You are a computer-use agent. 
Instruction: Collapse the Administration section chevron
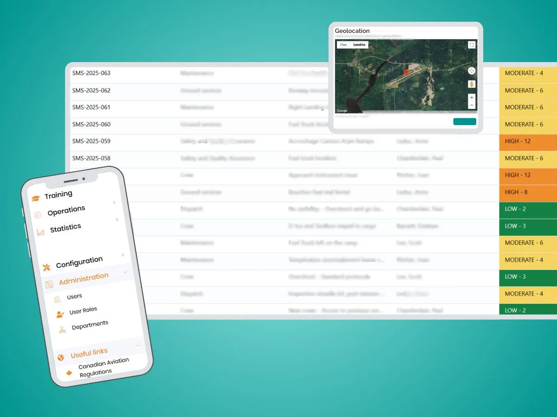[125, 272]
